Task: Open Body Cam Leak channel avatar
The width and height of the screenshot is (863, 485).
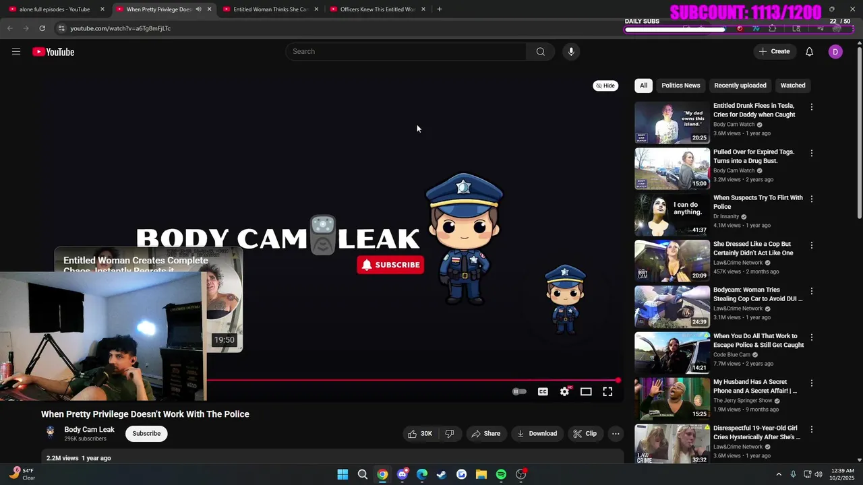Action: point(50,433)
